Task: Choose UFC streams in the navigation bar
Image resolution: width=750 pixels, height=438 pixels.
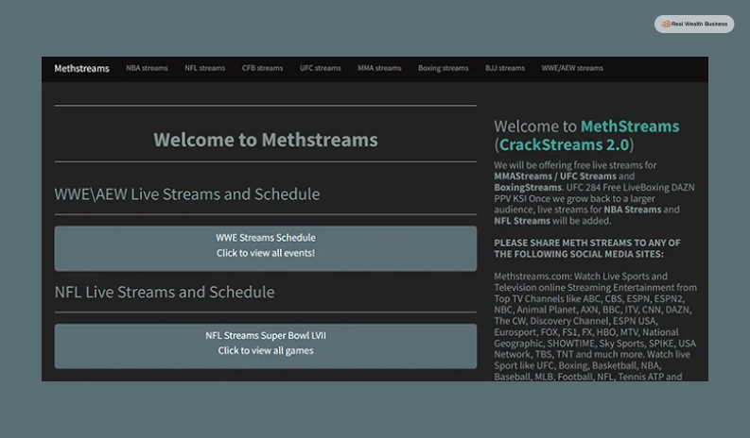Action: coord(320,68)
